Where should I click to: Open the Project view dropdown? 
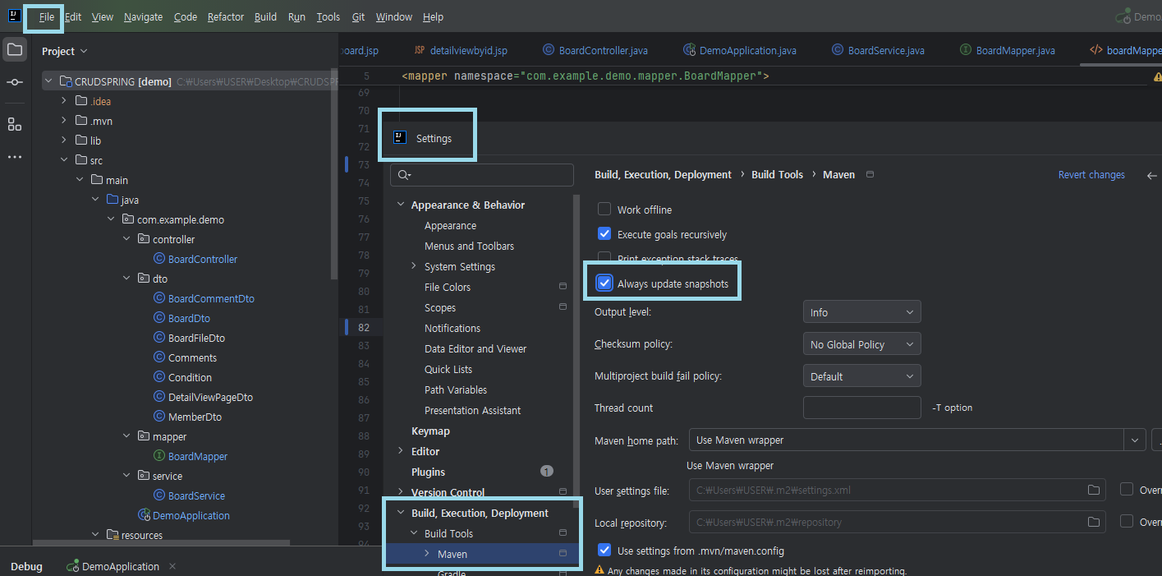pyautogui.click(x=65, y=51)
